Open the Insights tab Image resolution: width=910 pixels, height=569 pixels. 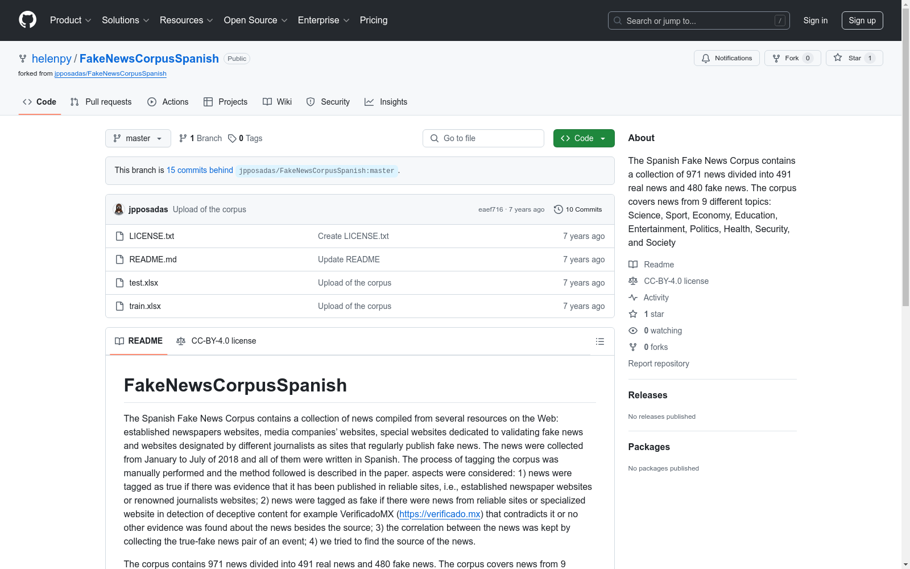click(x=386, y=102)
